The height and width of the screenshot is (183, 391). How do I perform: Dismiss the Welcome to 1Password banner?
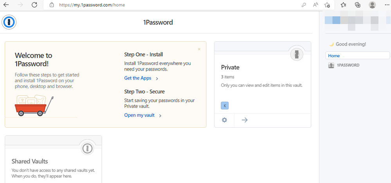coord(199,49)
